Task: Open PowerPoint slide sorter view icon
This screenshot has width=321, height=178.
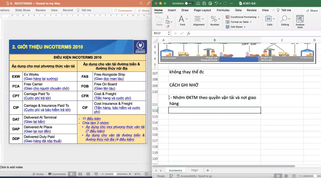Action: [80, 174]
